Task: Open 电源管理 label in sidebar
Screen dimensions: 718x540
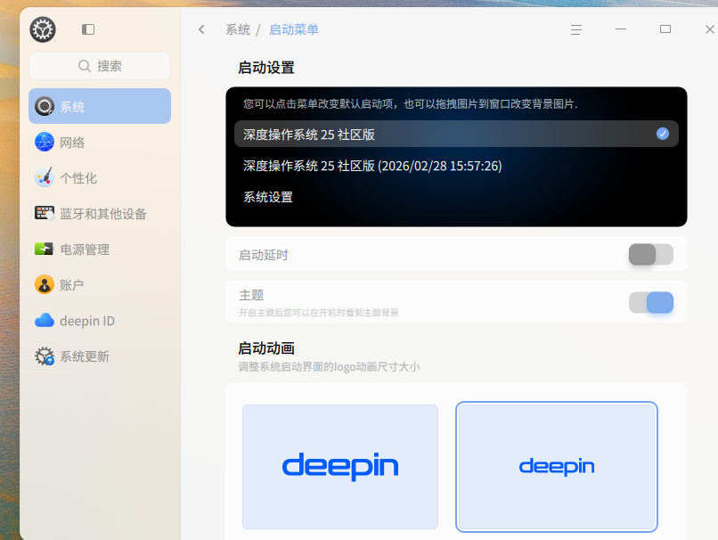Action: tap(85, 250)
